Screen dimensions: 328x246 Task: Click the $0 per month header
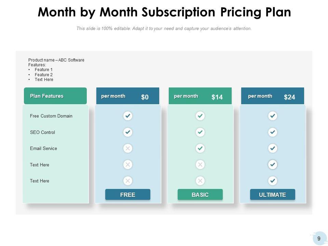pyautogui.click(x=128, y=96)
